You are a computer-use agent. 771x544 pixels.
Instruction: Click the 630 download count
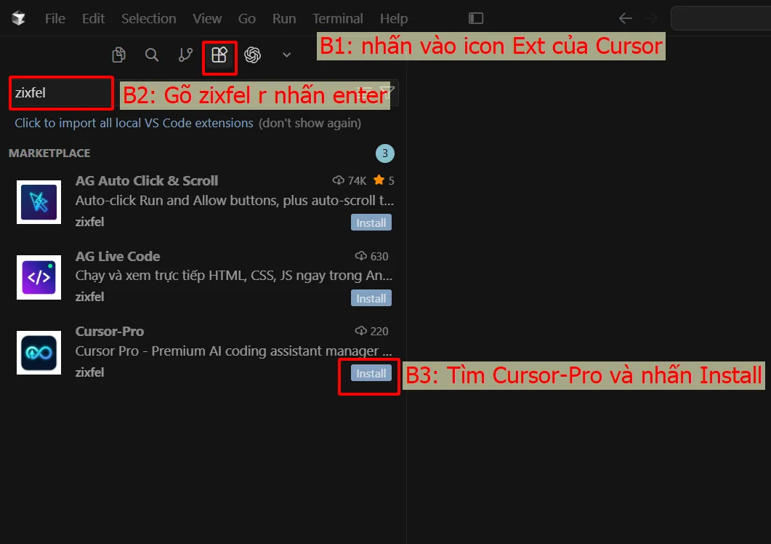pos(372,256)
